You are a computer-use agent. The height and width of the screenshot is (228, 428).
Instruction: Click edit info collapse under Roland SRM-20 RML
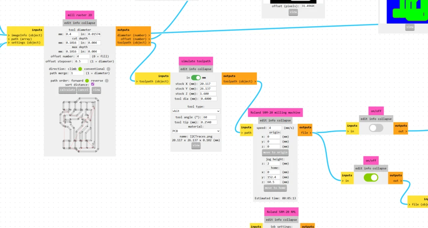[x=281, y=219]
